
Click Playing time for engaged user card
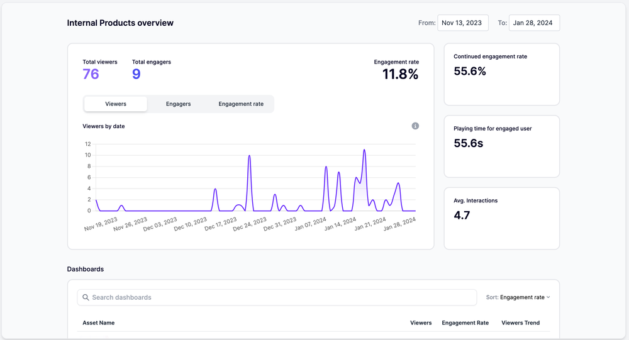point(502,146)
